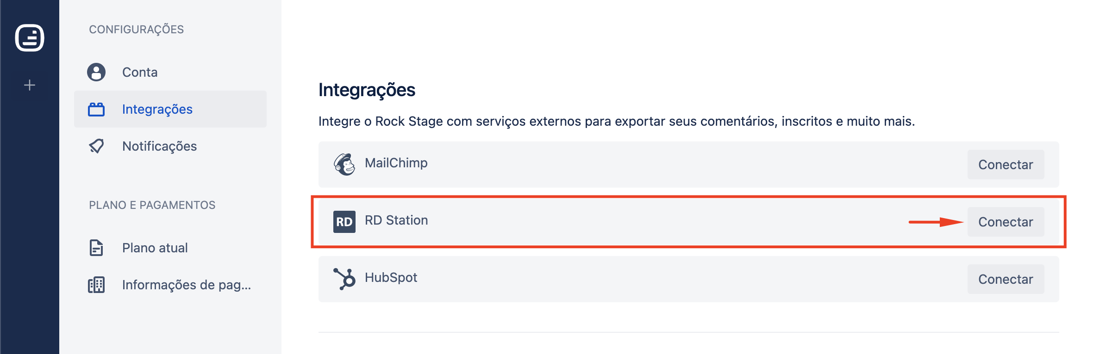Connect the MailChimp integration

pos(1006,165)
